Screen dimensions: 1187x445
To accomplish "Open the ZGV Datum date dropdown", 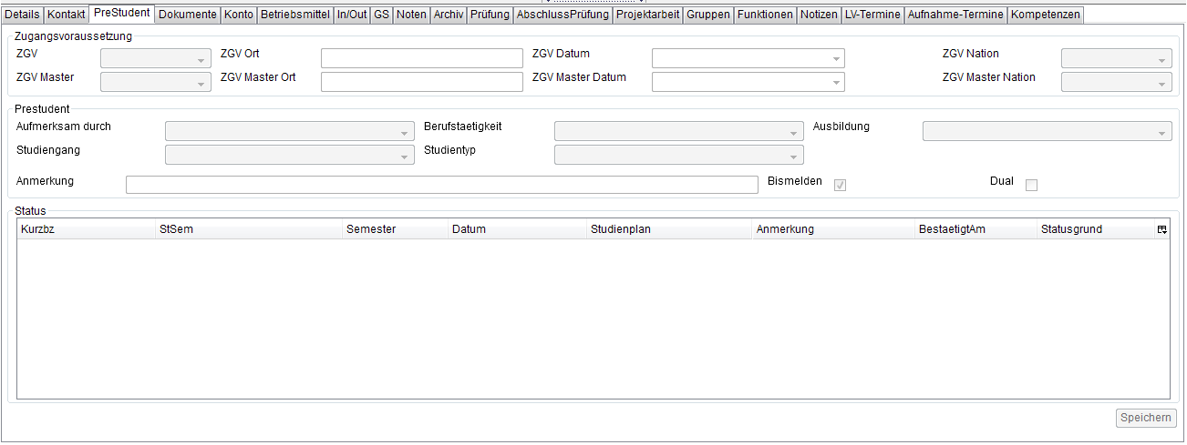I will pyautogui.click(x=748, y=59).
